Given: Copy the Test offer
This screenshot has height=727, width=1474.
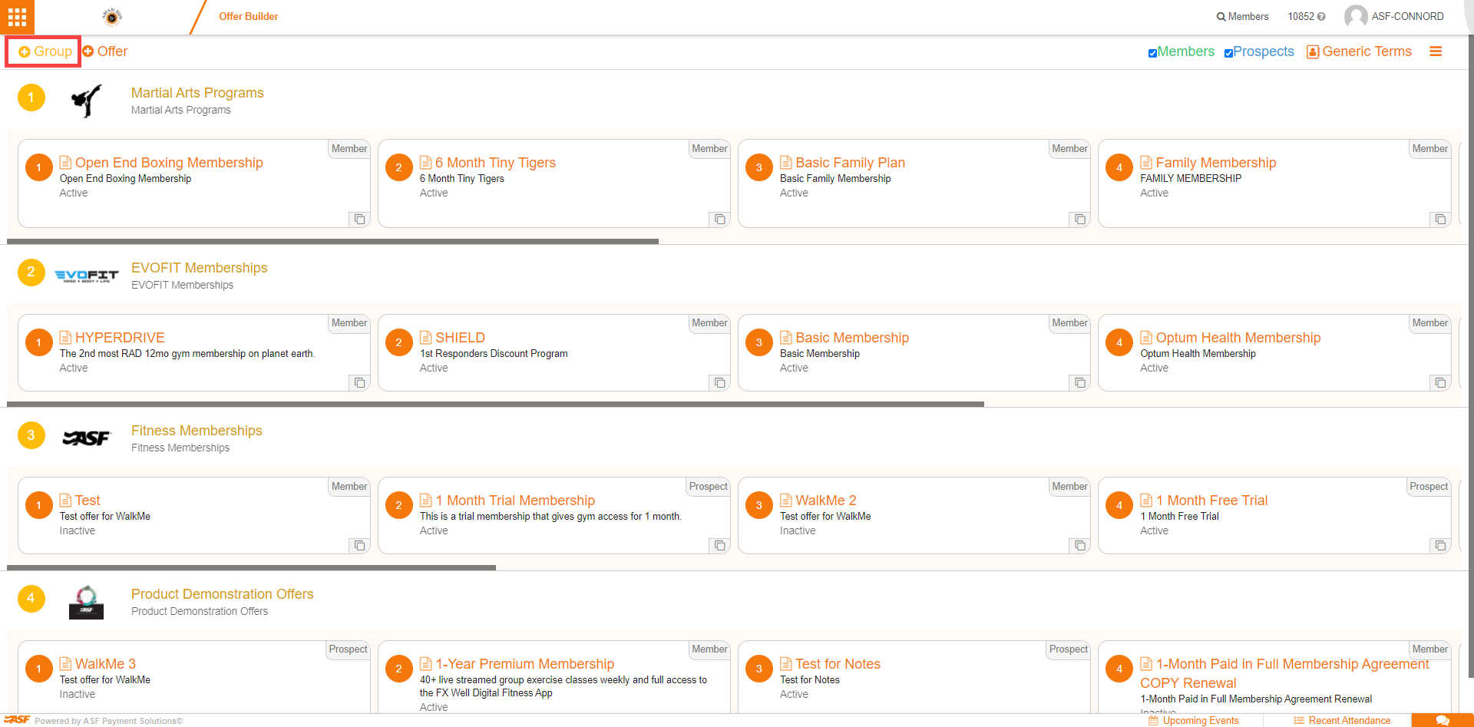Looking at the screenshot, I should 359,545.
